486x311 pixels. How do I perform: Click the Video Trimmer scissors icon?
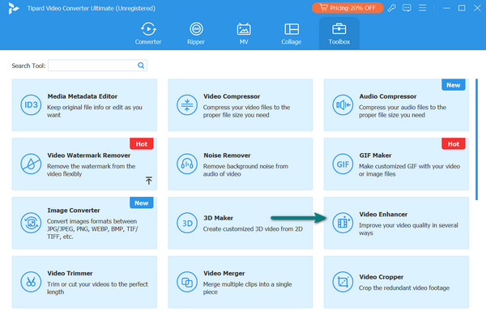(x=31, y=282)
